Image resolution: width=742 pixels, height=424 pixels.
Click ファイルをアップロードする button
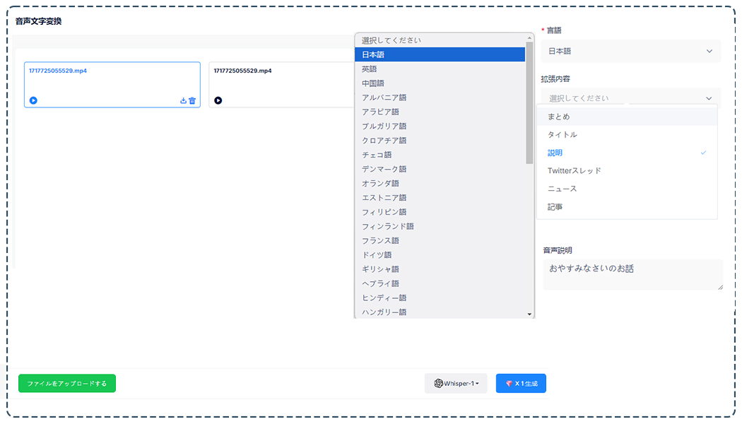click(x=67, y=383)
